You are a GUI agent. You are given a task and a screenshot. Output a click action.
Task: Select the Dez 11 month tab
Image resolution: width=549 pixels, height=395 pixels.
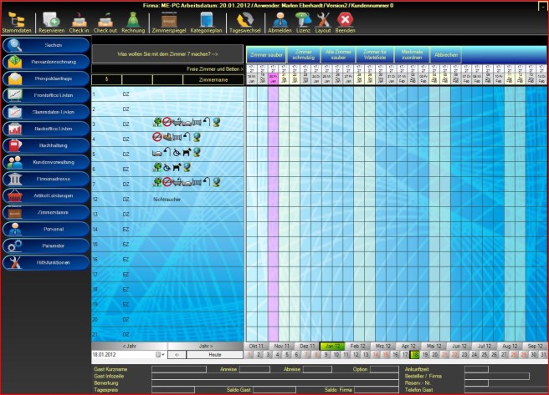[x=306, y=346]
